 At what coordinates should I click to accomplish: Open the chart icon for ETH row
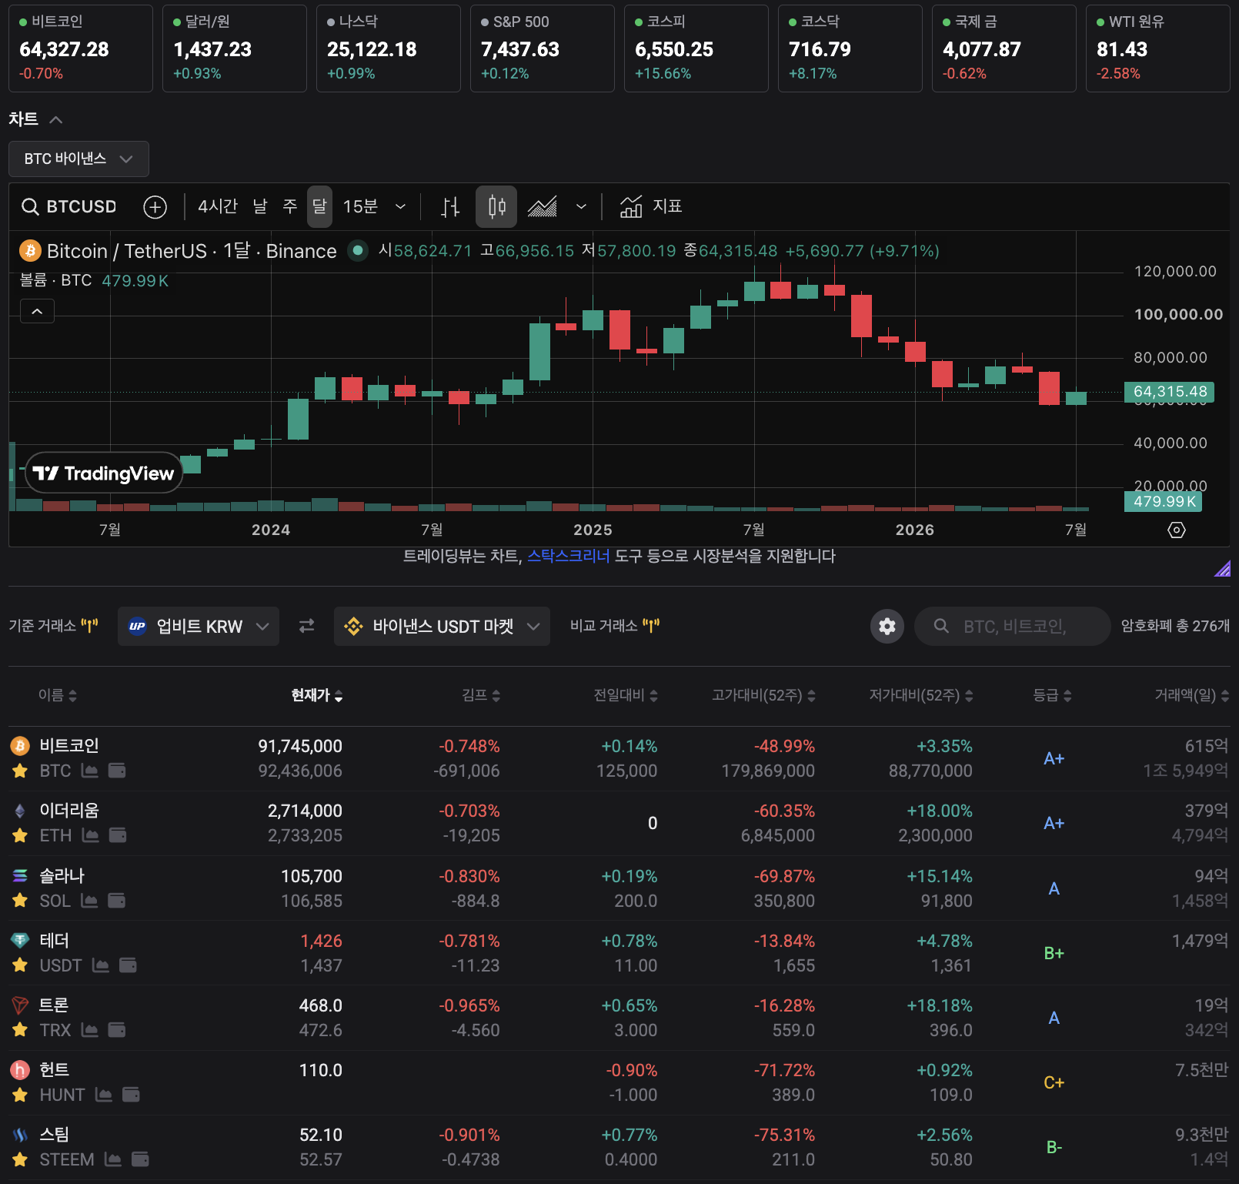(90, 835)
